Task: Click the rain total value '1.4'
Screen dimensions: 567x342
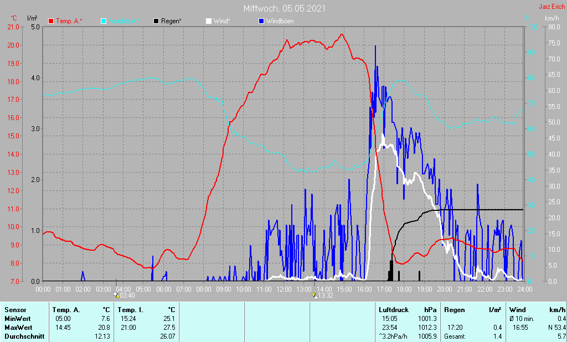Action: coord(498,336)
